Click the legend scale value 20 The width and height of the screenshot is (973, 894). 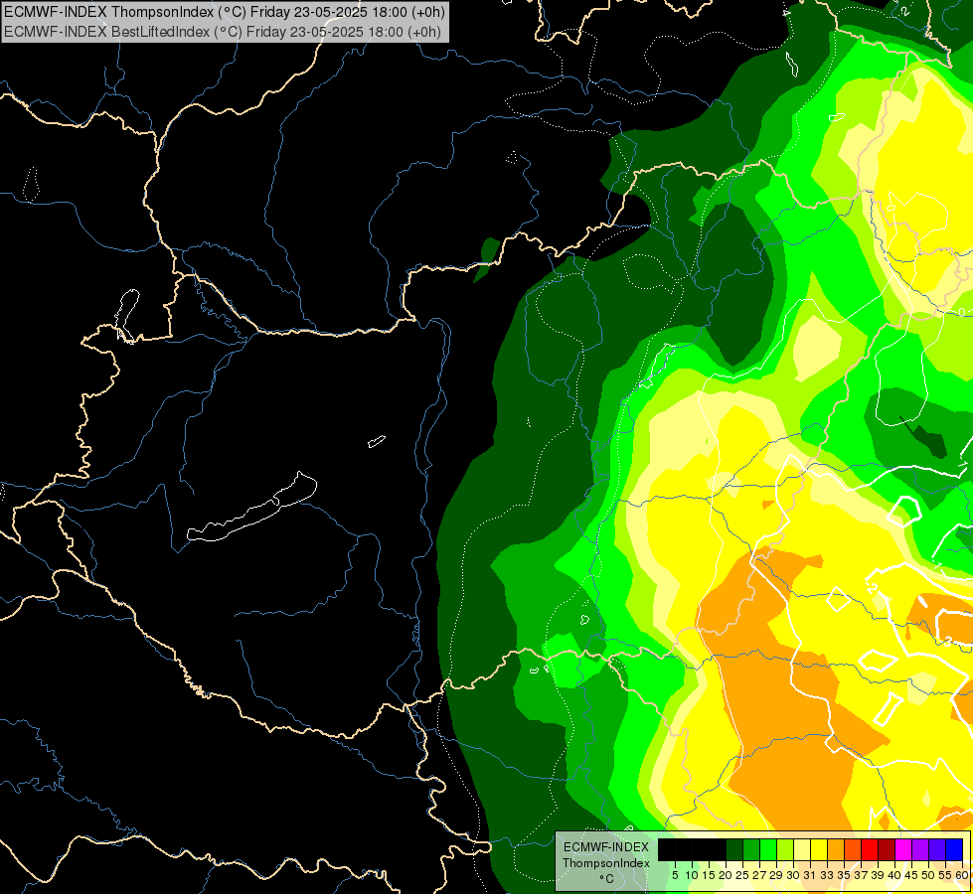pyautogui.click(x=726, y=875)
